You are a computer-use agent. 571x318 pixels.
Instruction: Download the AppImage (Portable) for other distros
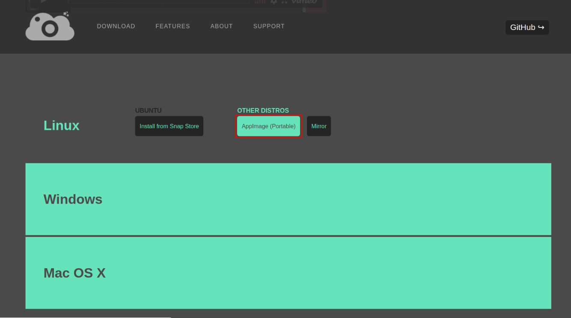pos(268,126)
